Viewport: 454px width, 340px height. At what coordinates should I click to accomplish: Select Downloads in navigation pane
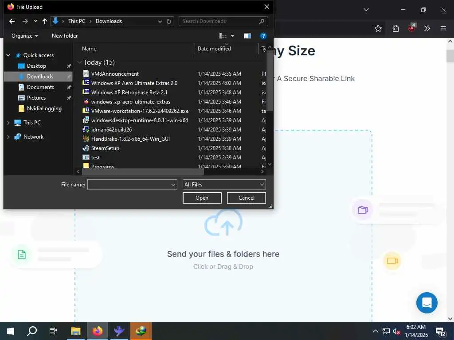pyautogui.click(x=40, y=77)
